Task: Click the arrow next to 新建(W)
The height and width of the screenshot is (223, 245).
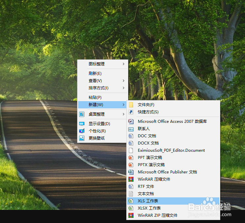Action: (x=124, y=105)
